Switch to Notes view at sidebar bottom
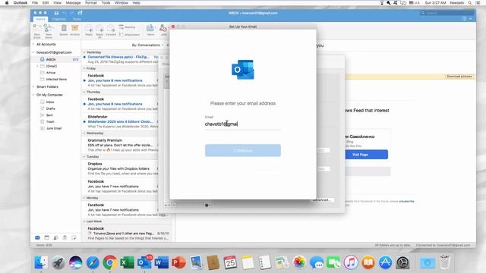 point(74,237)
